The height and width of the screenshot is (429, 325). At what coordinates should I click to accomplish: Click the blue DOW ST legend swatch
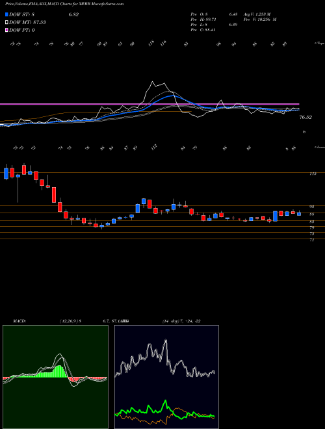6,14
